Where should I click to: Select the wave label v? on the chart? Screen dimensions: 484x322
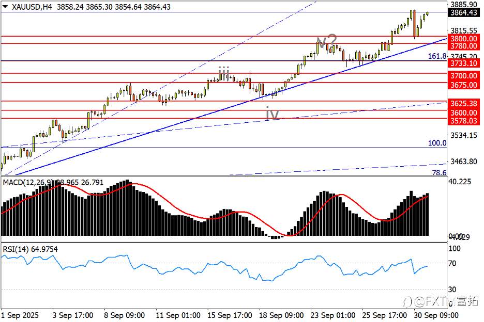coord(327,41)
